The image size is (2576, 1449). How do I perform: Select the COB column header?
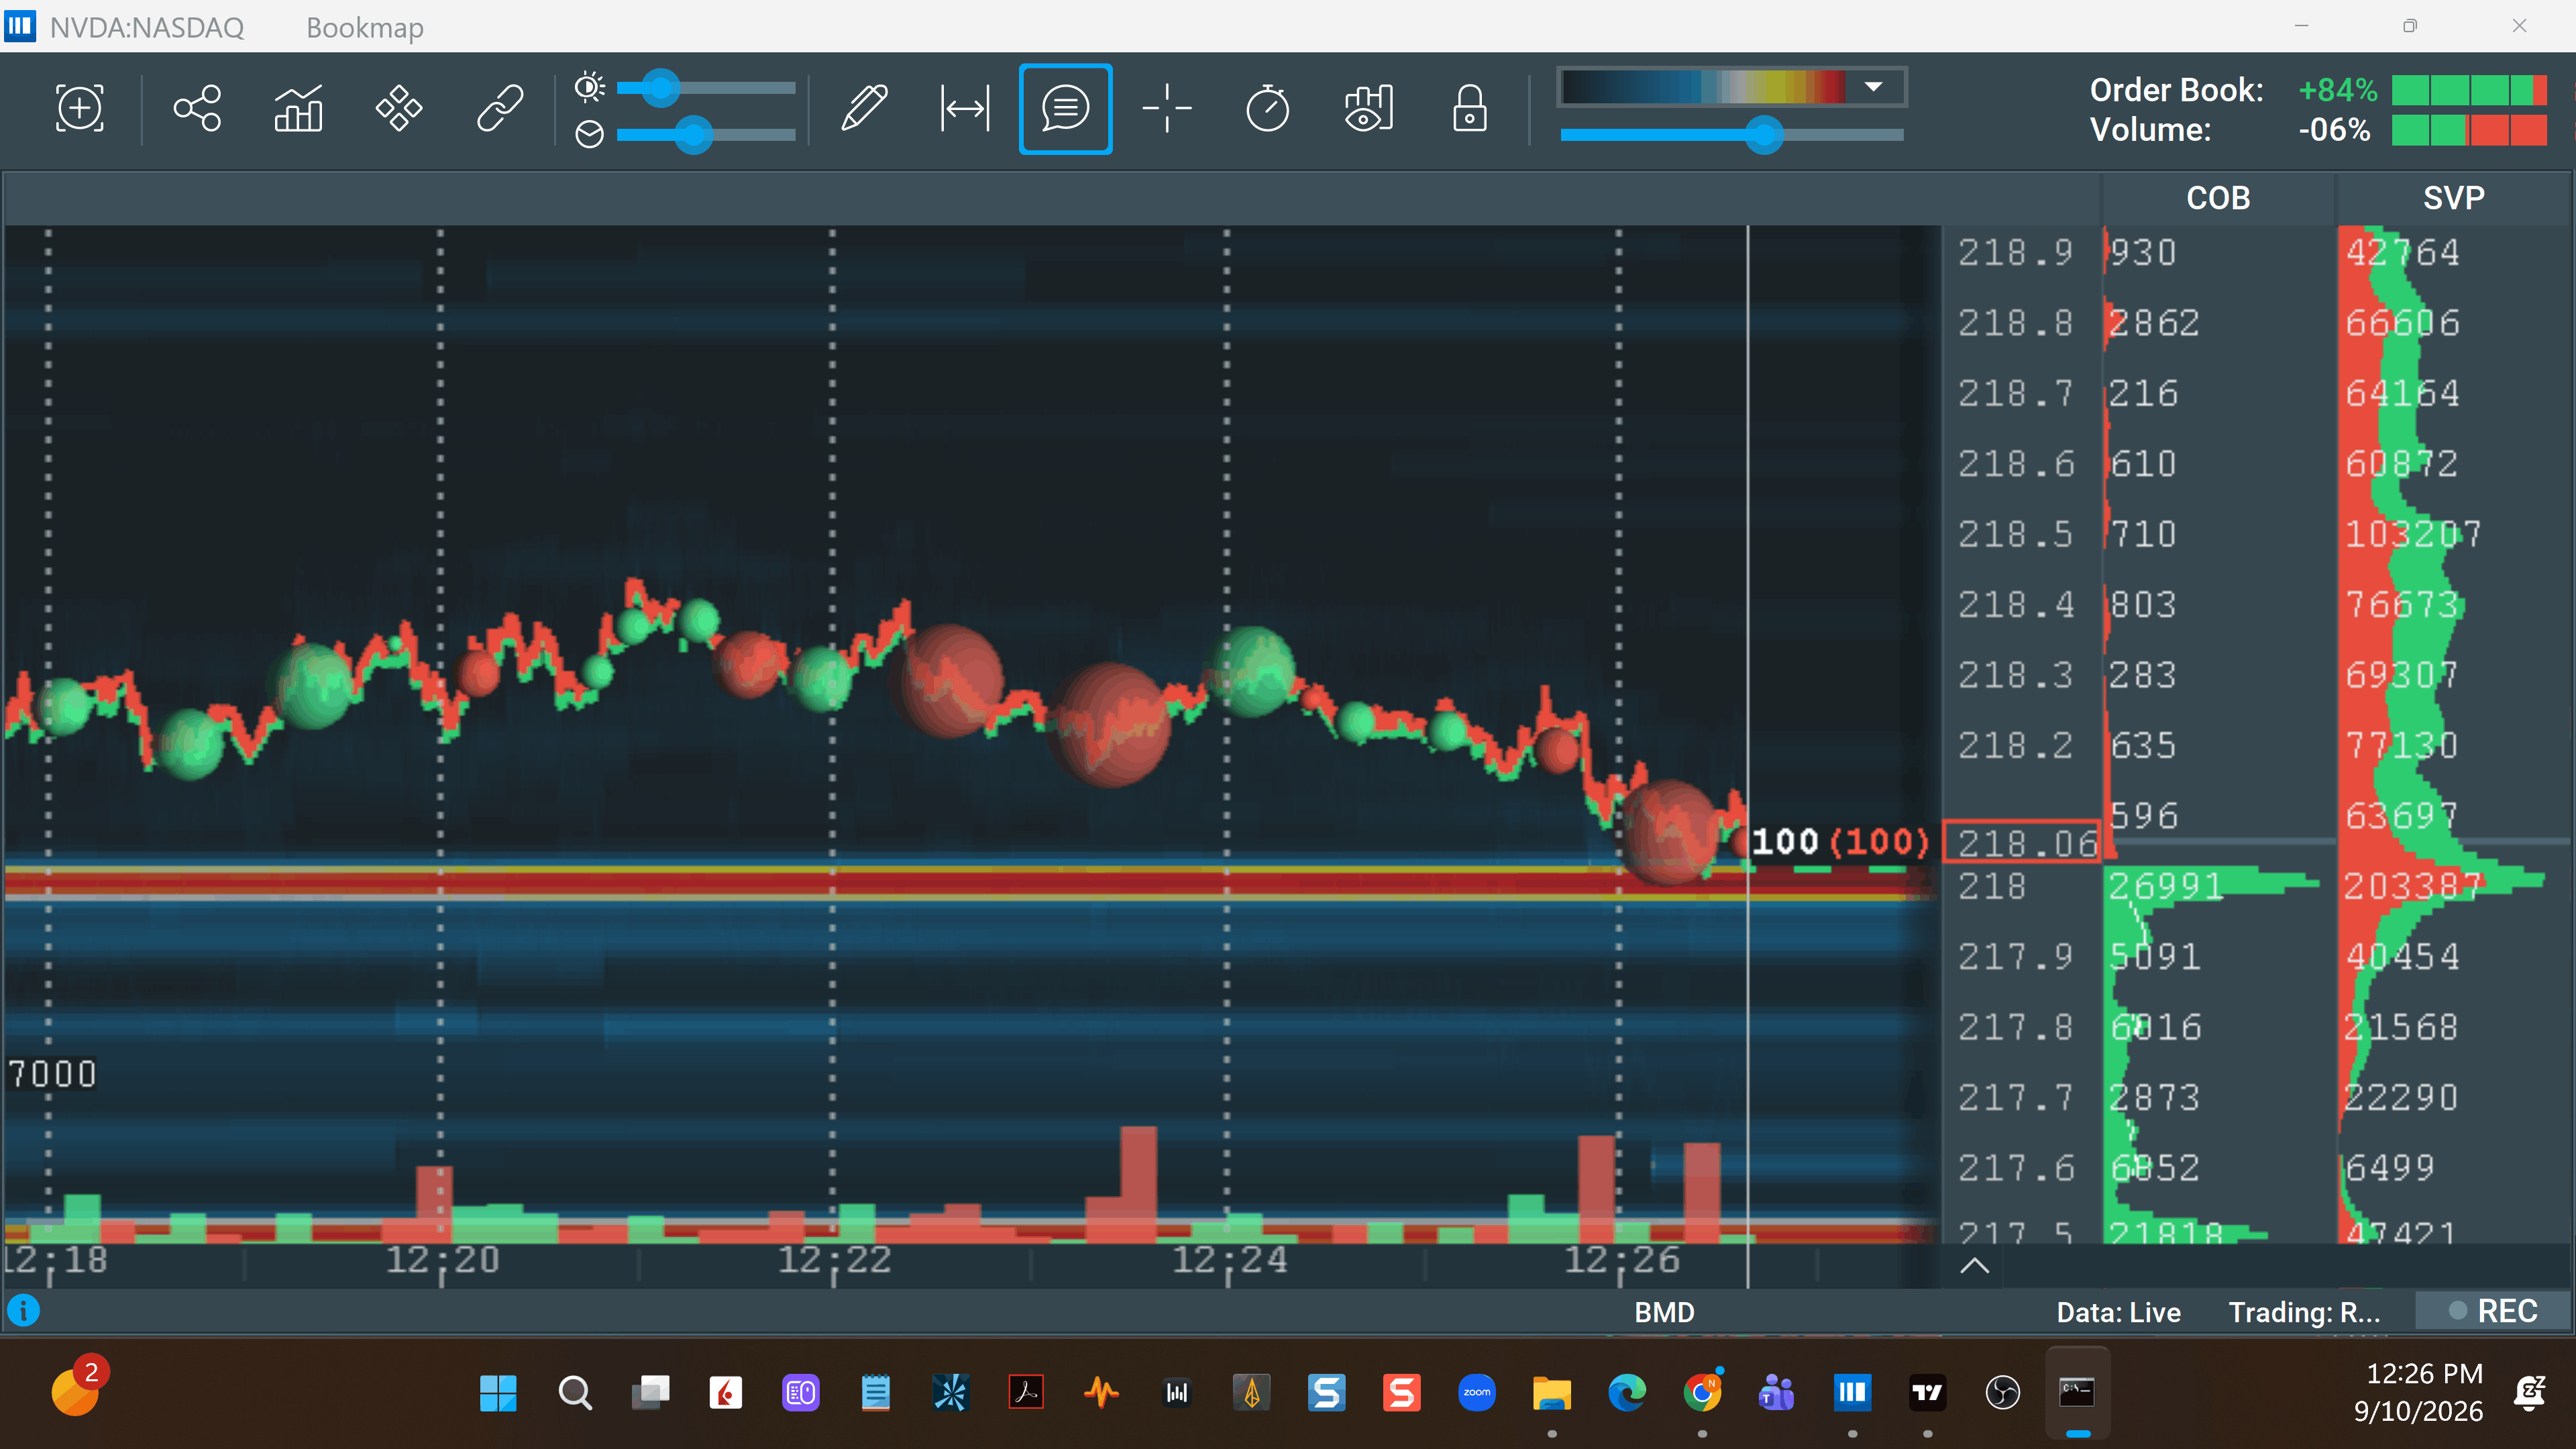2218,198
